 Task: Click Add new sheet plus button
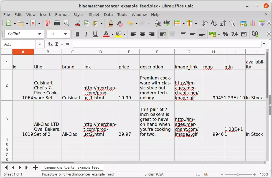click(35, 168)
